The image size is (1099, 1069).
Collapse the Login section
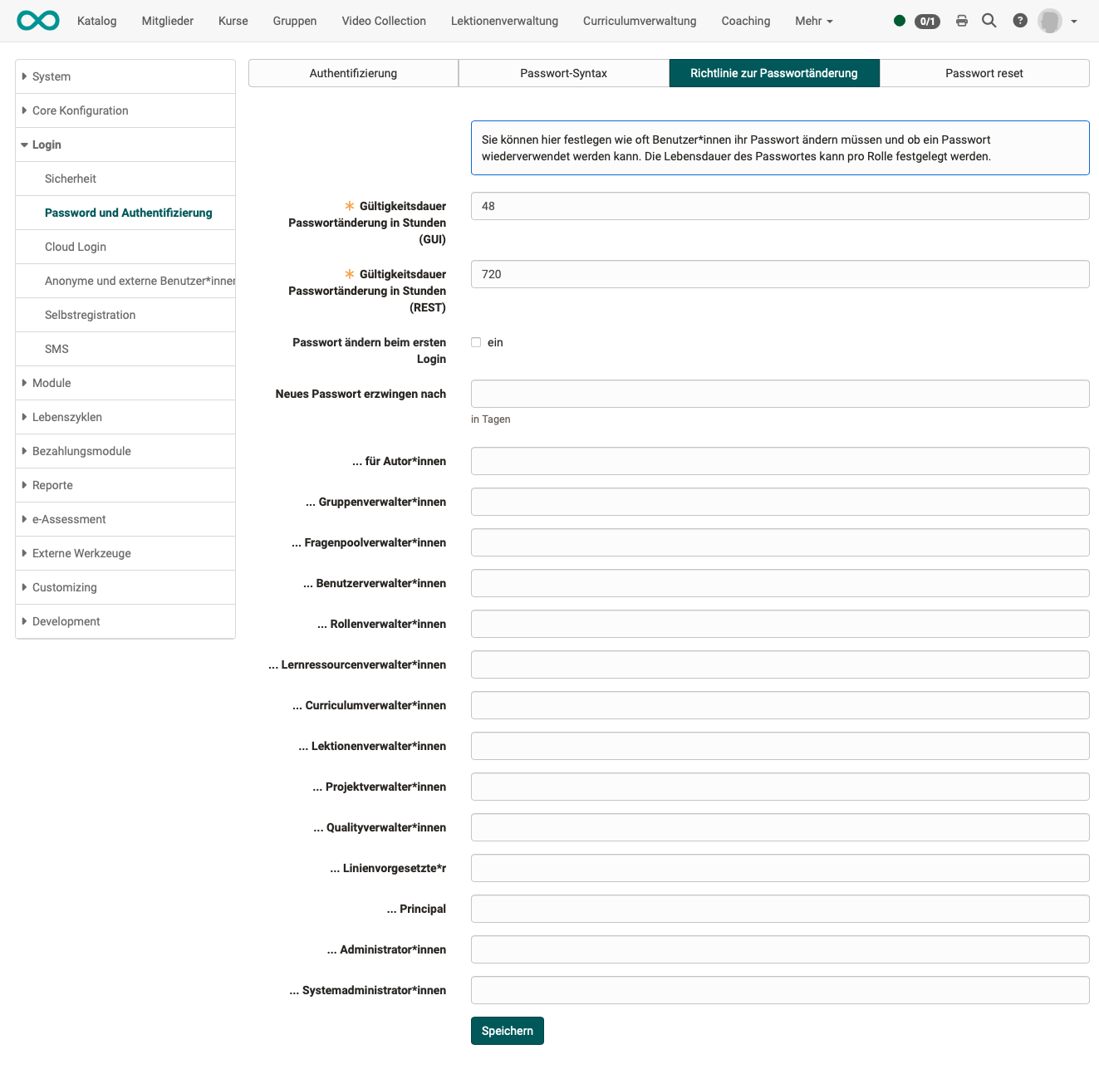coord(125,145)
